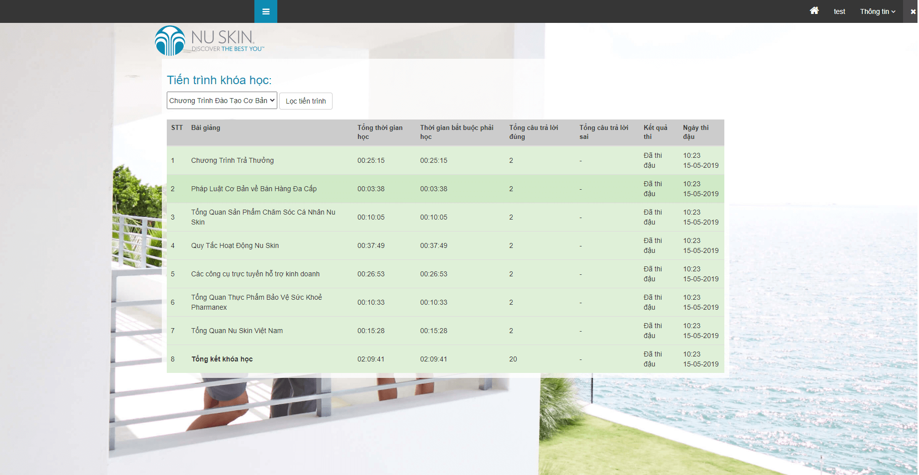Select Các công cụ trực tuyến hỗ trợ kinh doanh
This screenshot has width=919, height=475.
click(x=255, y=274)
